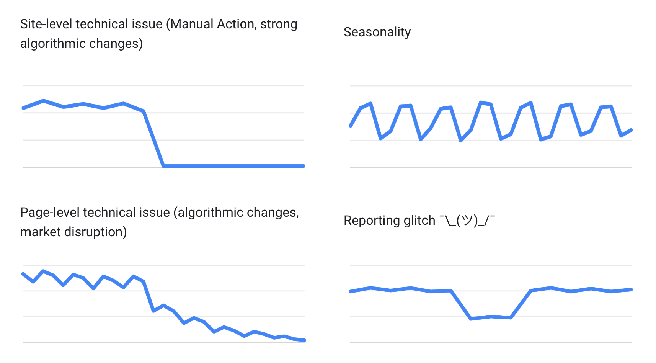Click the "Page-level technical issue" chart title
Screen dimensions: 656x363
[x=95, y=213]
